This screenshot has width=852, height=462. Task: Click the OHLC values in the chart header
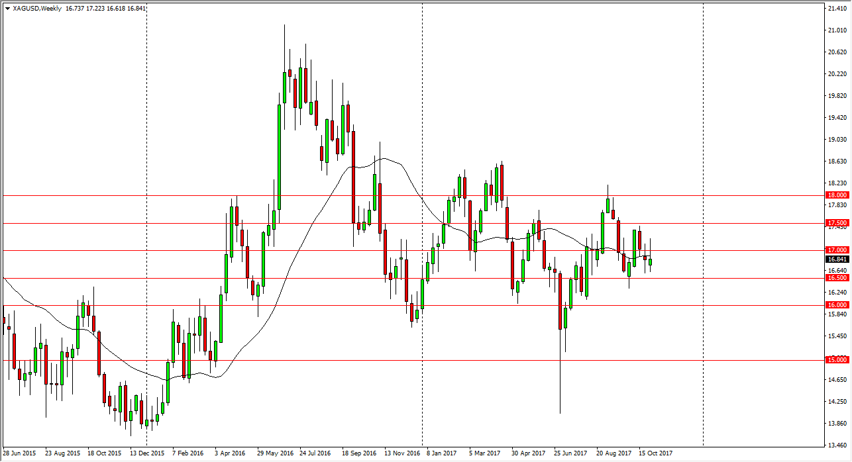click(x=107, y=8)
